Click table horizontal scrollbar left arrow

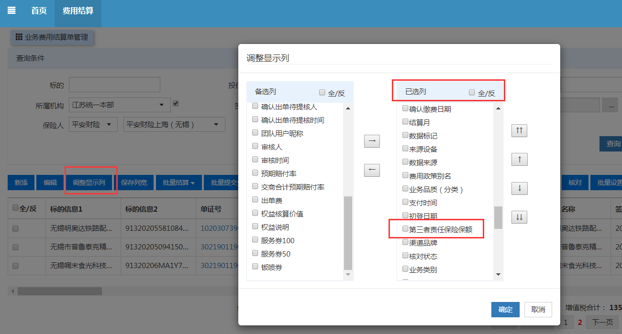13,291
